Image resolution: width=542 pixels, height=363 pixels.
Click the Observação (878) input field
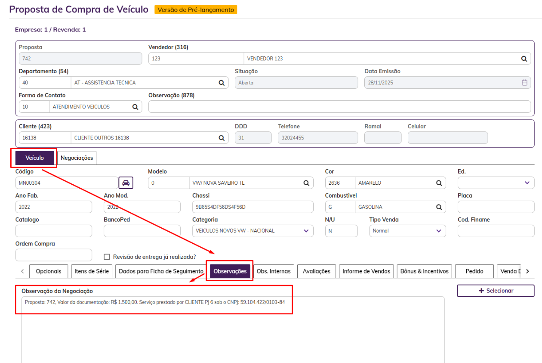pyautogui.click(x=339, y=107)
